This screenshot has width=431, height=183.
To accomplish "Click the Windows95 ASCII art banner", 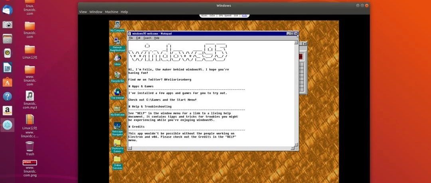I will 178,52.
